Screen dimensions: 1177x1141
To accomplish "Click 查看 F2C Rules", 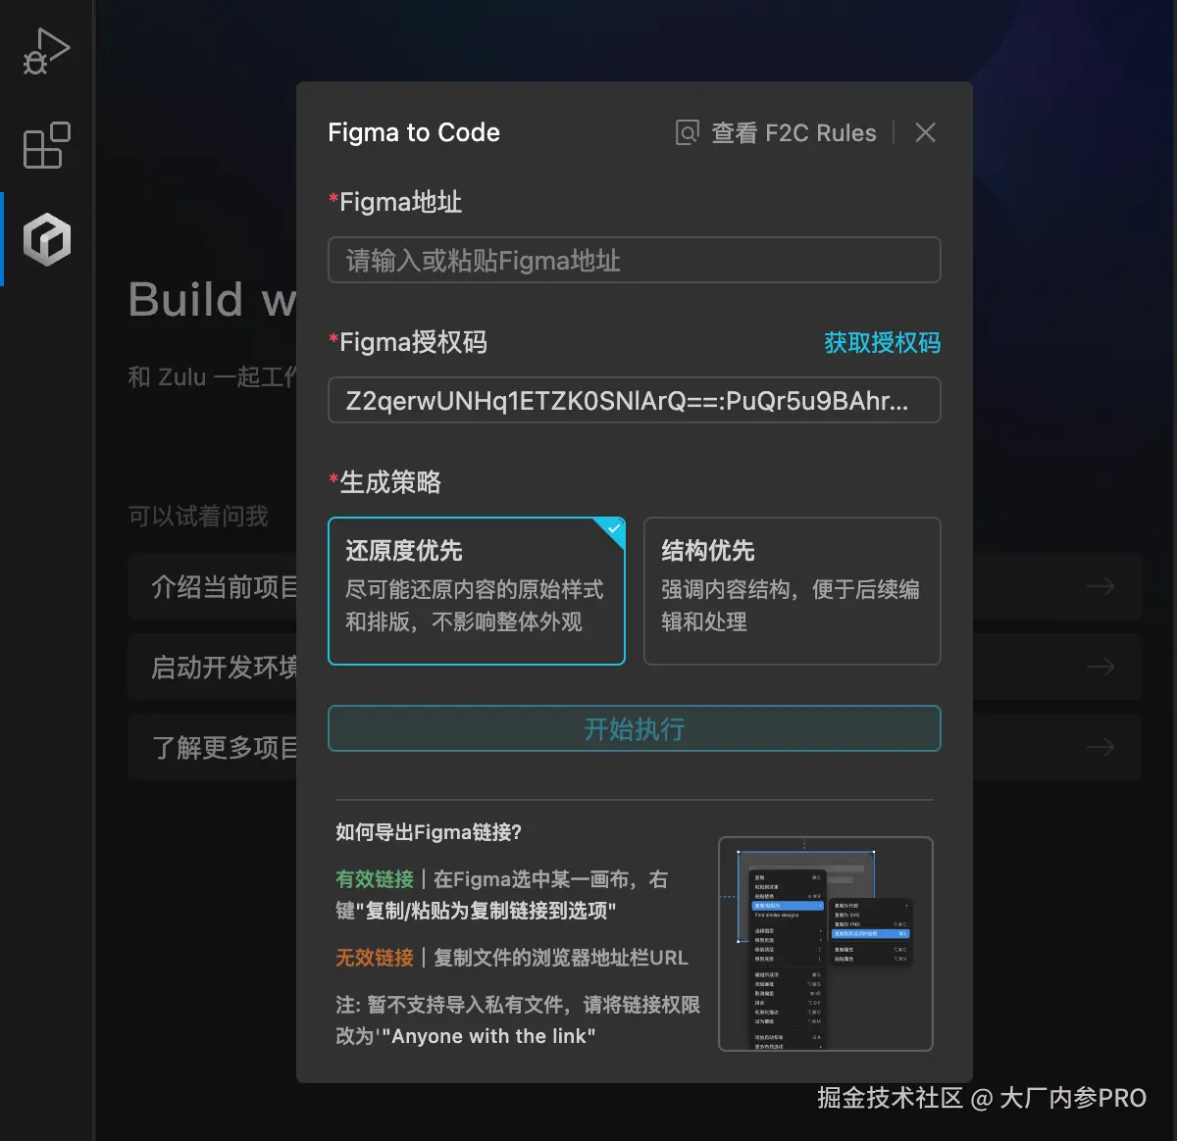I will tap(794, 132).
